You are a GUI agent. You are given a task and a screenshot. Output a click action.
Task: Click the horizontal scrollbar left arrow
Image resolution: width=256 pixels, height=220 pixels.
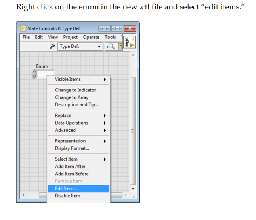click(23, 195)
